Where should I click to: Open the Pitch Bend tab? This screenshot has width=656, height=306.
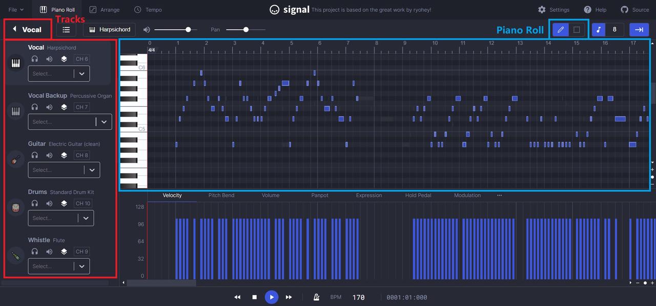[221, 195]
